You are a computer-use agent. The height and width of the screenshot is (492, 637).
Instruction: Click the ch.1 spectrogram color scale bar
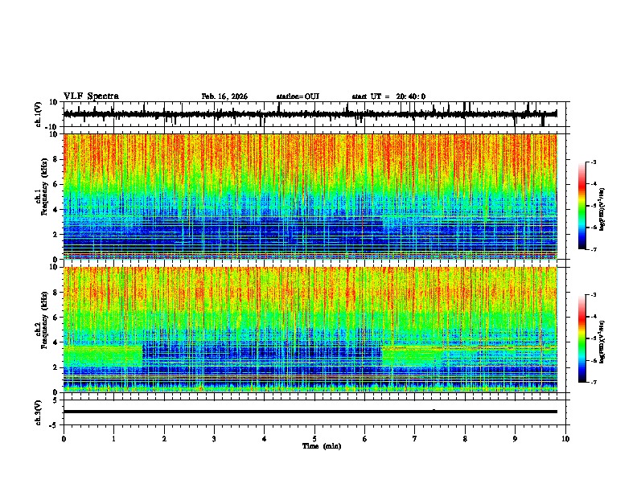(x=582, y=206)
